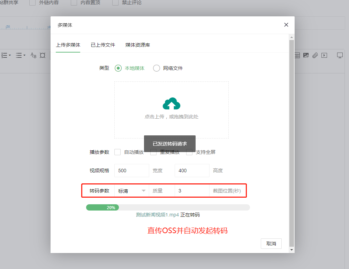This screenshot has width=349, height=269.
Task: Click the dialog scrollbar down arrow
Action: tap(291, 250)
